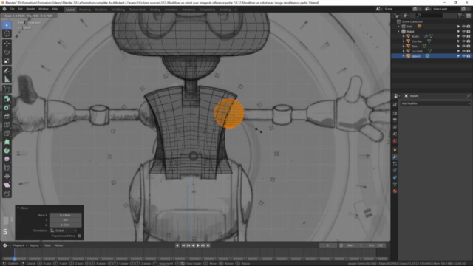Hide the Robot collection with its eye
The image size is (473, 266).
(463, 31)
